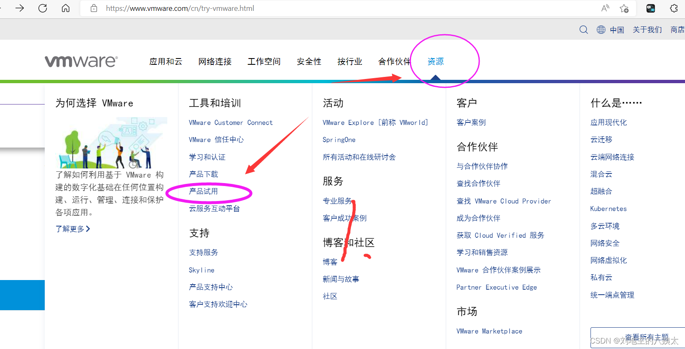Viewport: 685px width, 349px height.
Task: Open the Read aloud icon in the address bar
Action: coord(605,8)
